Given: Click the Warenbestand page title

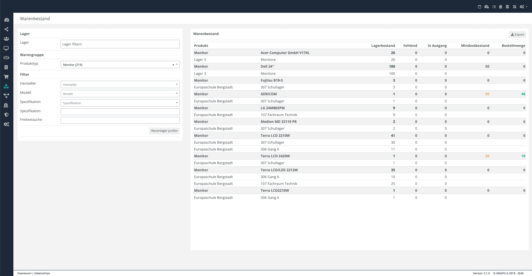Looking at the screenshot, I should [x=35, y=19].
